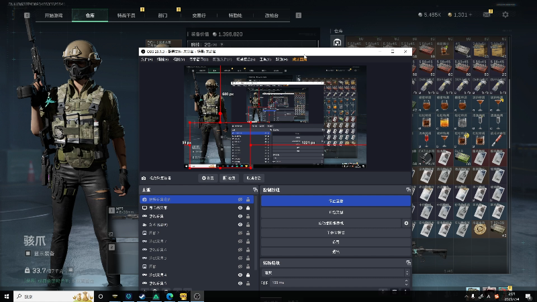Viewport: 537px width, 302px height.
Task: Switch to the 改枪台 game tab
Action: (x=272, y=15)
